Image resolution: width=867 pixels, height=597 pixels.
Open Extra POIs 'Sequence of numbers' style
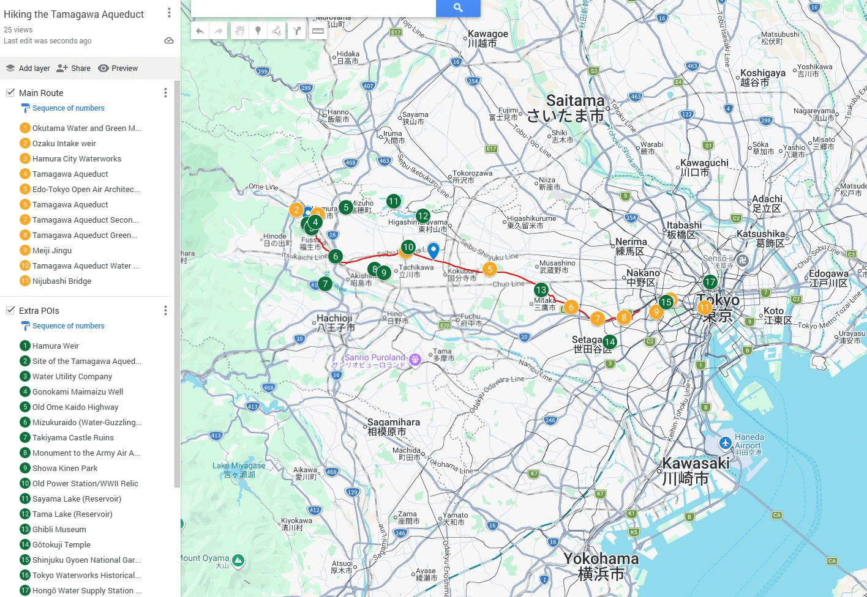[x=69, y=326]
